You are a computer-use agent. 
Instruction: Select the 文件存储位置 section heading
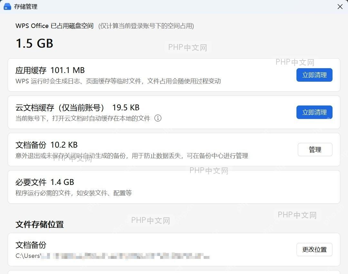pos(40,224)
